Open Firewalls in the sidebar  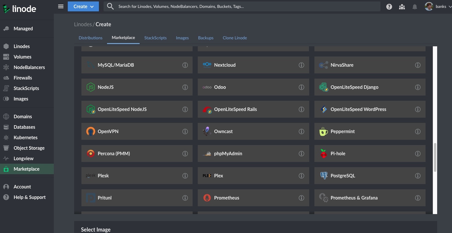pos(27,78)
